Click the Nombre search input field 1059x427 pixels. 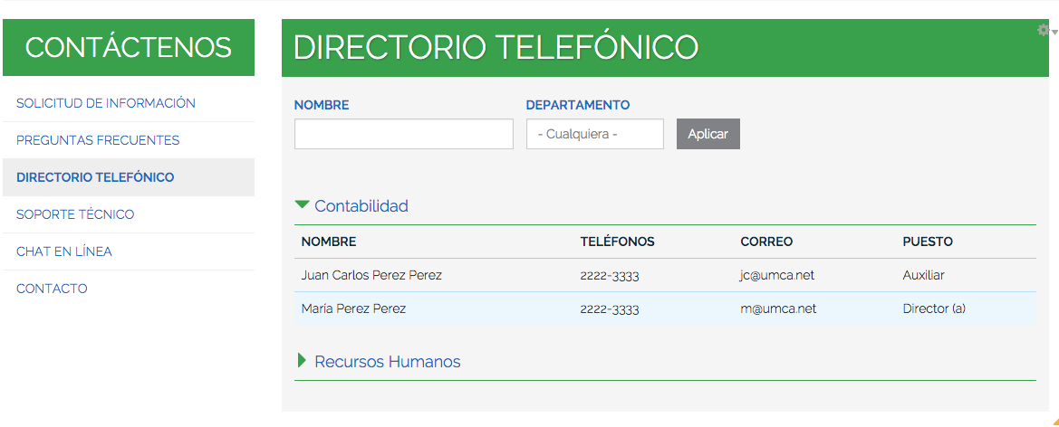click(403, 134)
